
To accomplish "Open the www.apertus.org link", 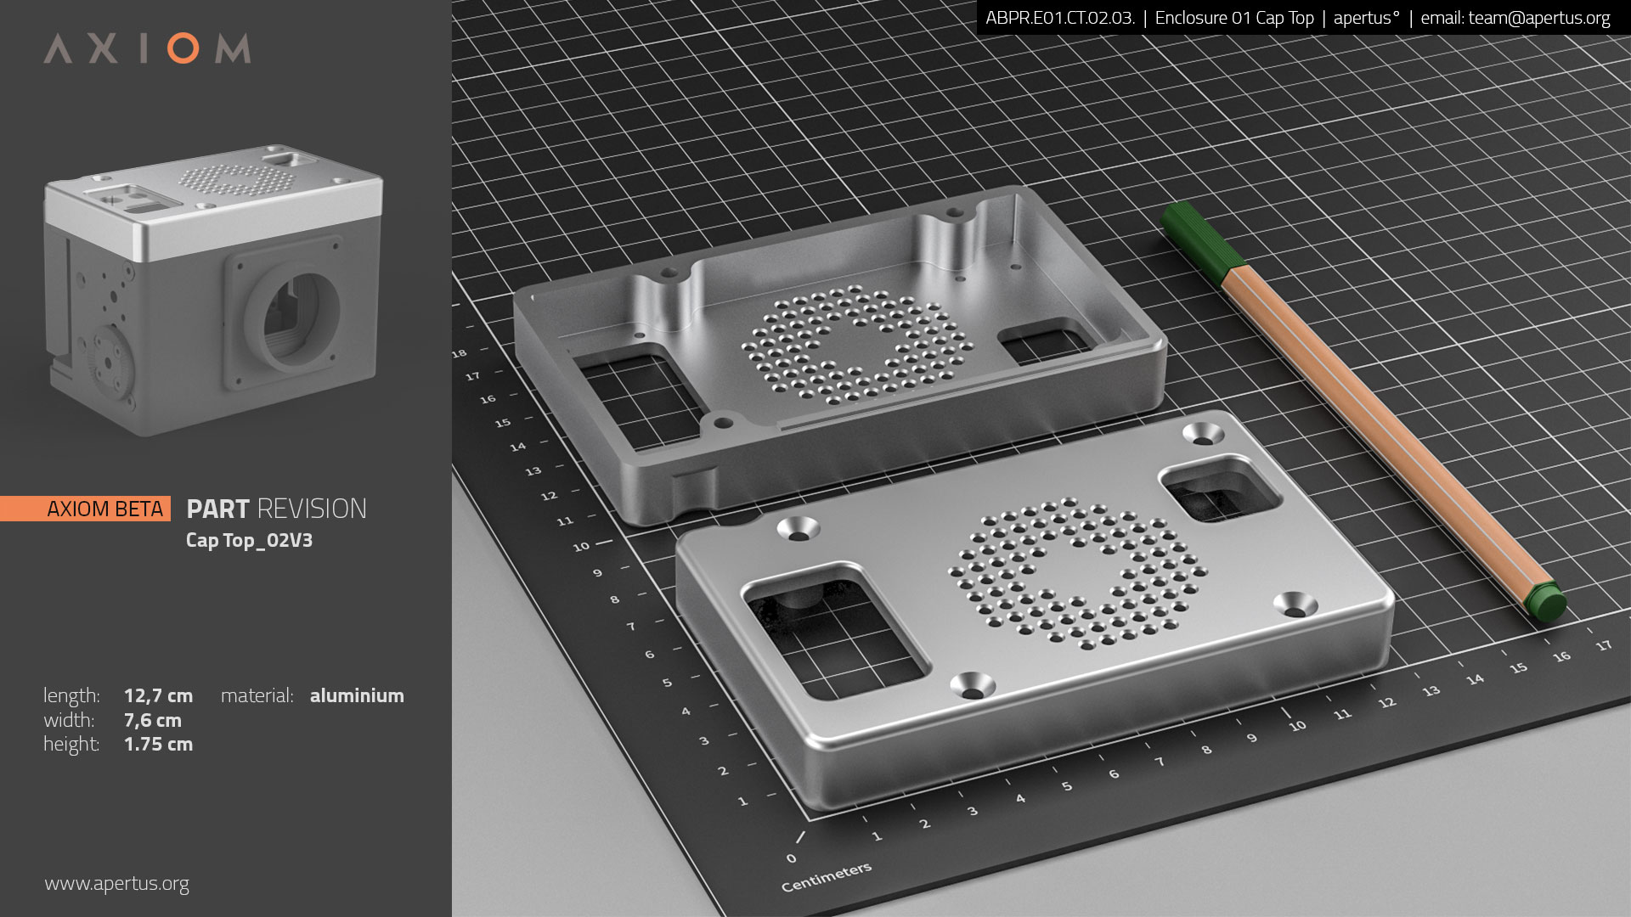I will tap(116, 884).
